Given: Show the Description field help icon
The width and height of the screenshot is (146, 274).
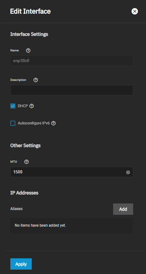Looking at the screenshot, I should pos(36,80).
